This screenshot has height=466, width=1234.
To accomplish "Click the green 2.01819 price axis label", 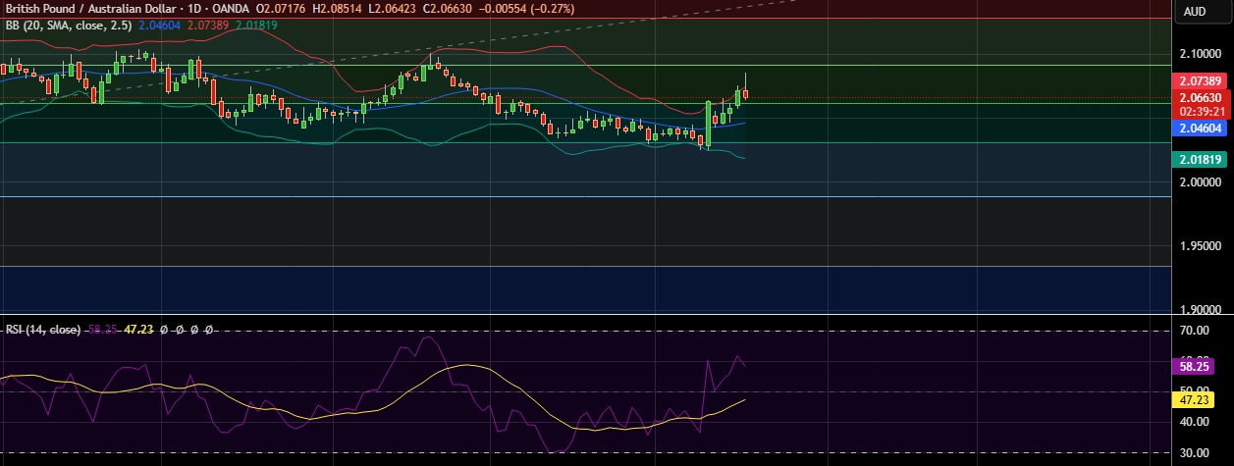I will (1201, 159).
